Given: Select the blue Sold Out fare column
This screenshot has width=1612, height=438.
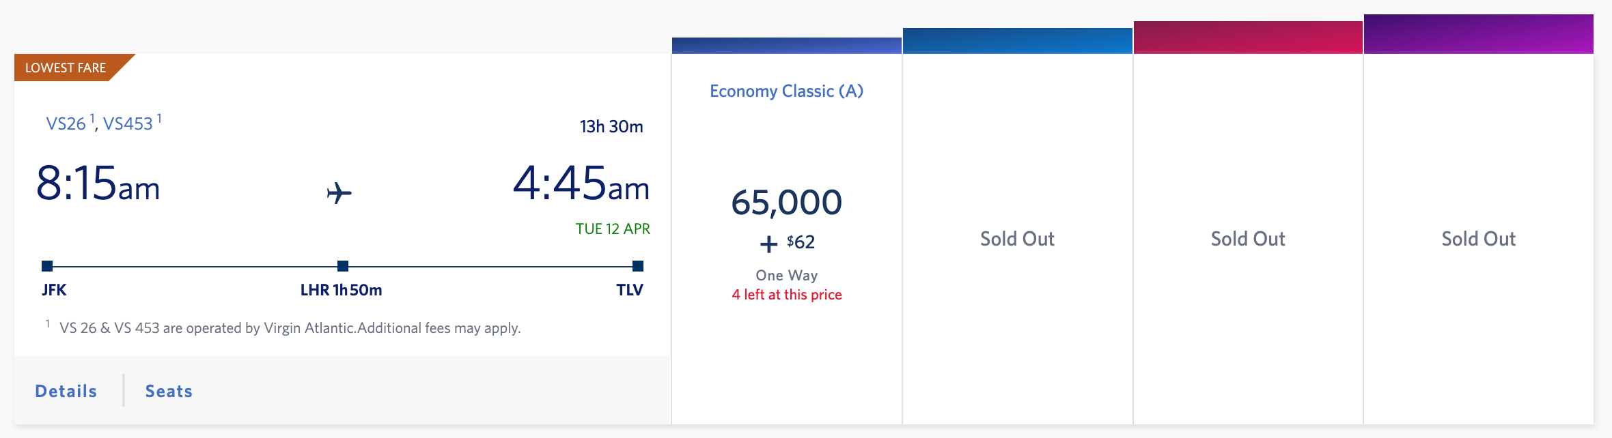Looking at the screenshot, I should pos(1017,239).
